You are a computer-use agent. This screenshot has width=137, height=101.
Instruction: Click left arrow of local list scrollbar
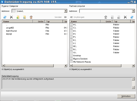[3, 66]
